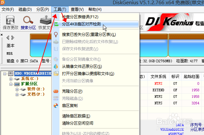Screen dimensions: 204x135
Task: Open the 分区(P) menu
Action: [x=43, y=9]
